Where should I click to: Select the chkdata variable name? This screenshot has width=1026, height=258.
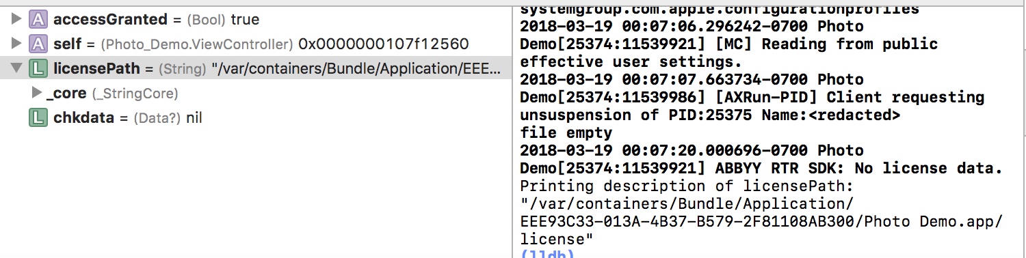click(83, 118)
